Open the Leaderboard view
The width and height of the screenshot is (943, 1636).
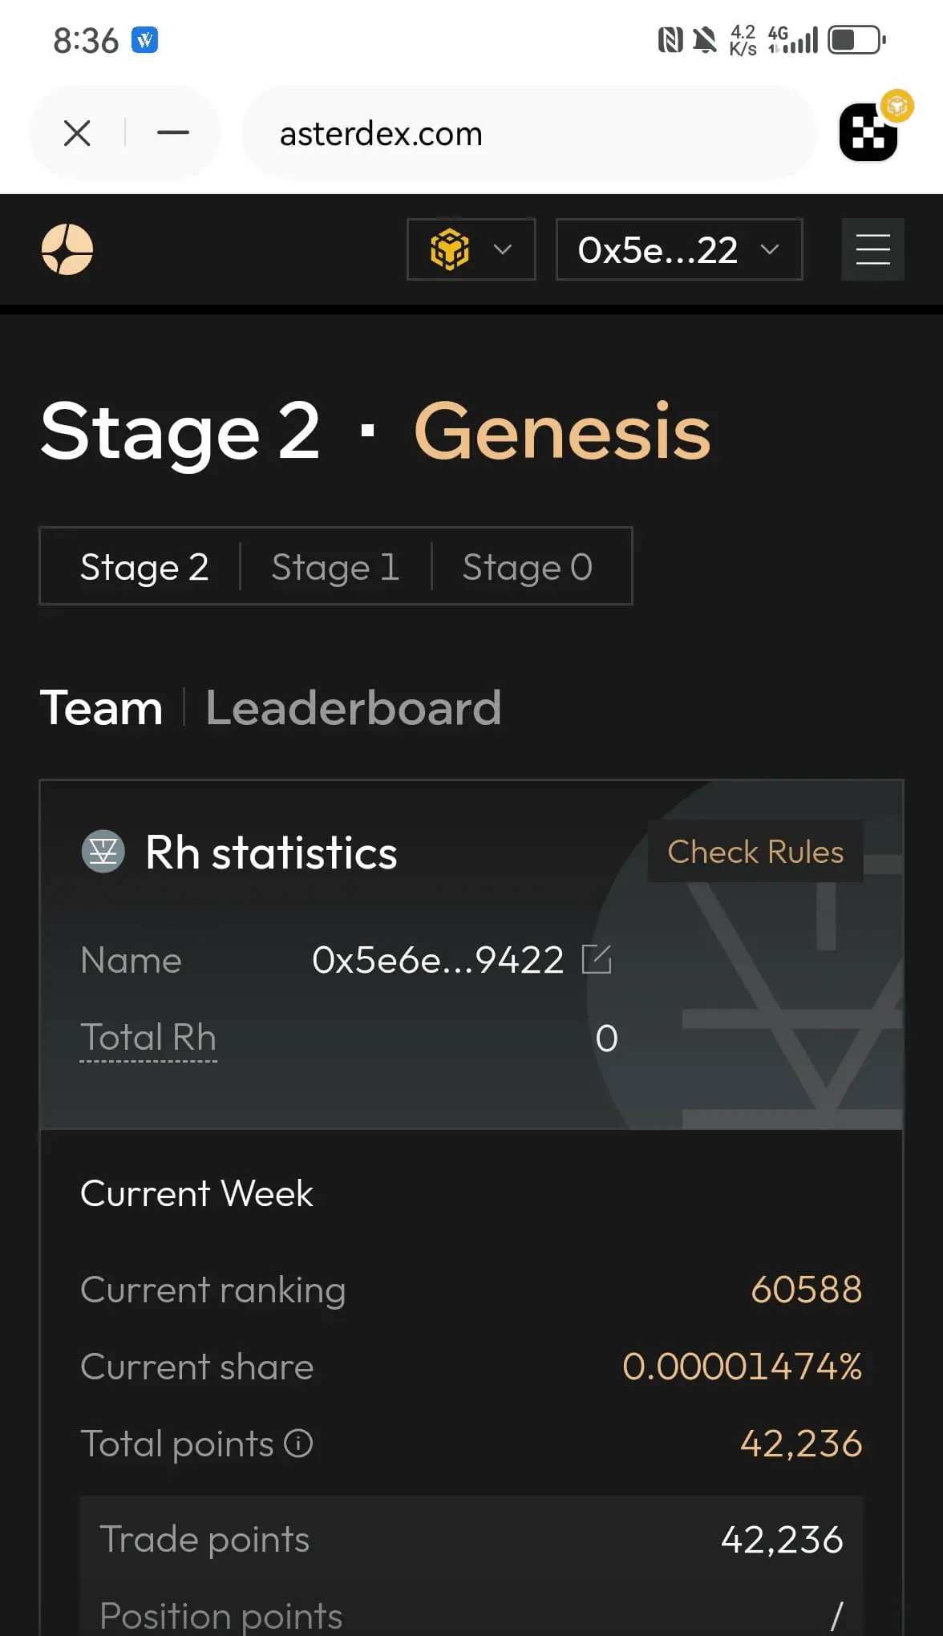[x=354, y=708]
